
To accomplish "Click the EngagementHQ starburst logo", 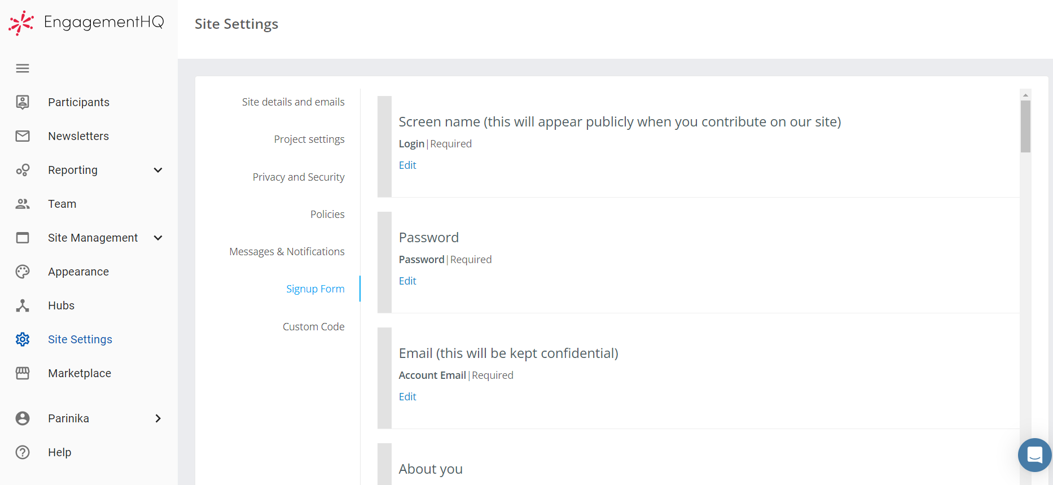I will (21, 23).
